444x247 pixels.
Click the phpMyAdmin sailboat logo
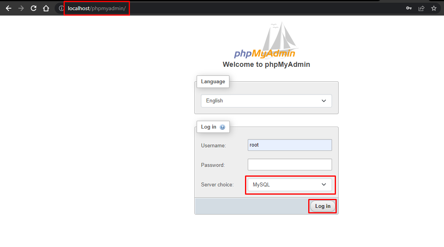tap(266, 40)
